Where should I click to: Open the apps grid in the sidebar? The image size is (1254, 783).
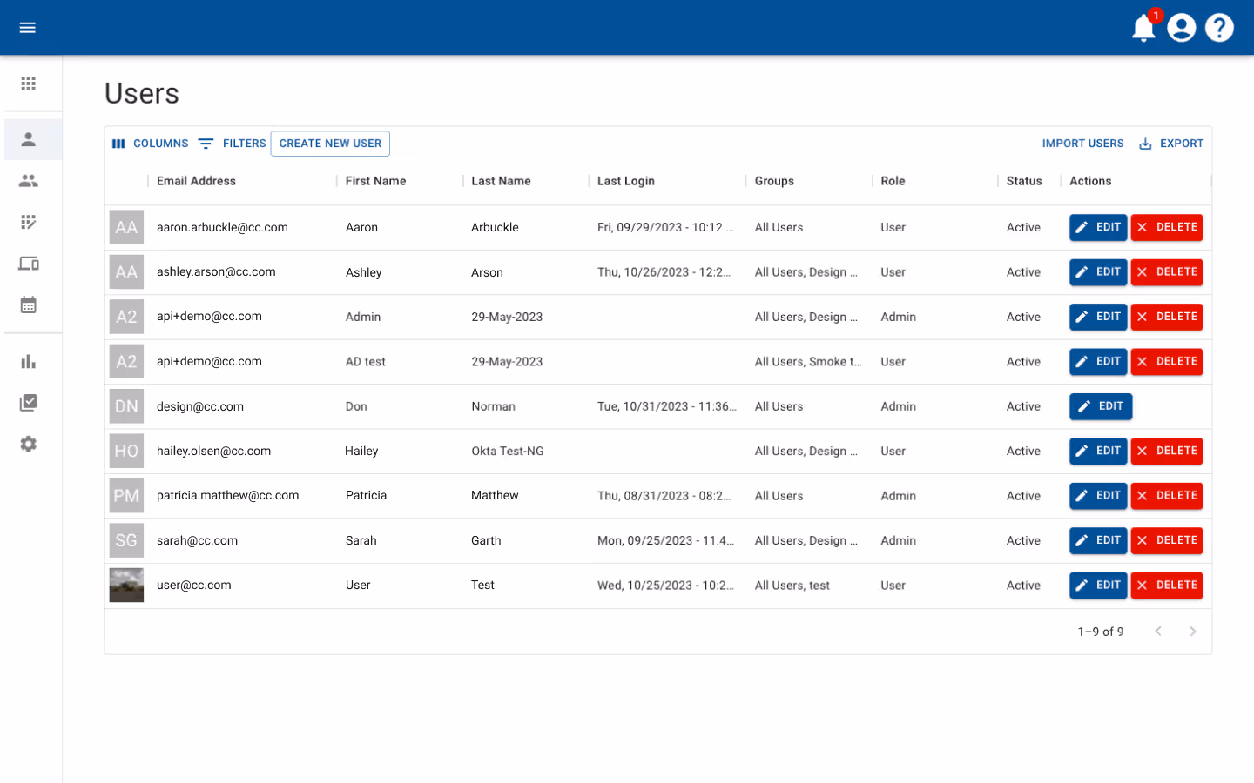click(28, 84)
